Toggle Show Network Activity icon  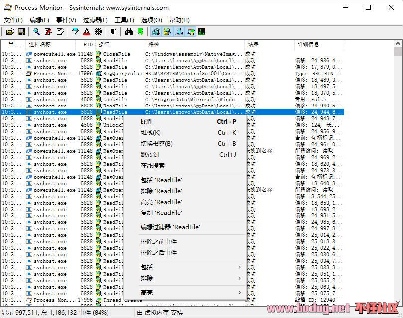(179, 32)
